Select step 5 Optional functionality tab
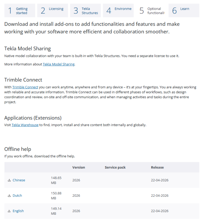The image size is (204, 222). (151, 10)
